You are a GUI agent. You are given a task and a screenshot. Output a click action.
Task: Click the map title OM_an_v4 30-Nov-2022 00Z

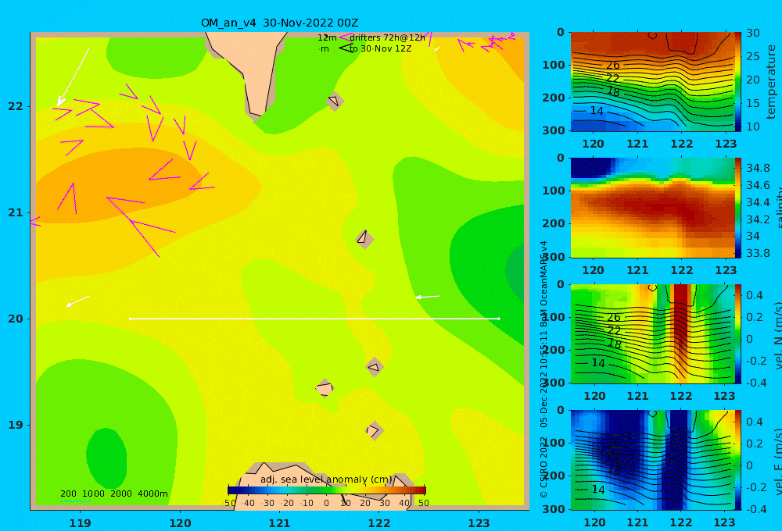coord(279,23)
